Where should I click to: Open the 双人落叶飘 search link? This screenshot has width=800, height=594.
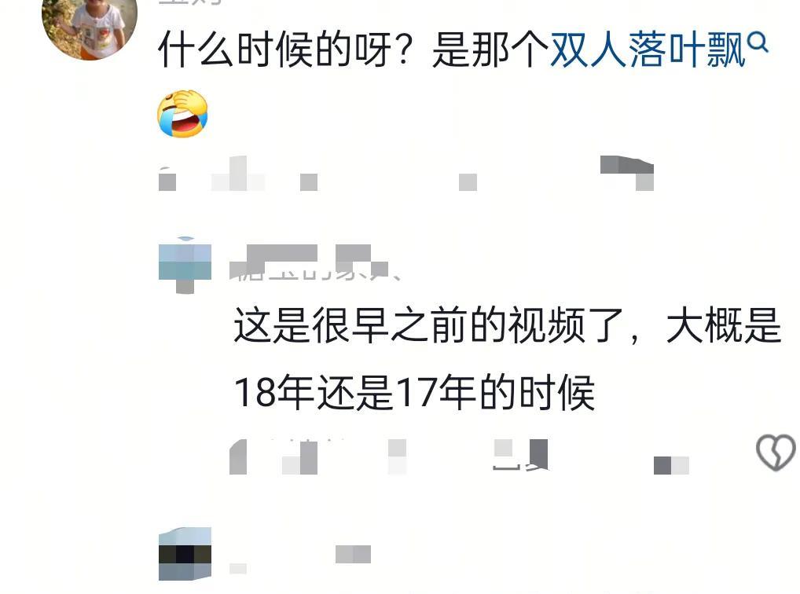648,49
